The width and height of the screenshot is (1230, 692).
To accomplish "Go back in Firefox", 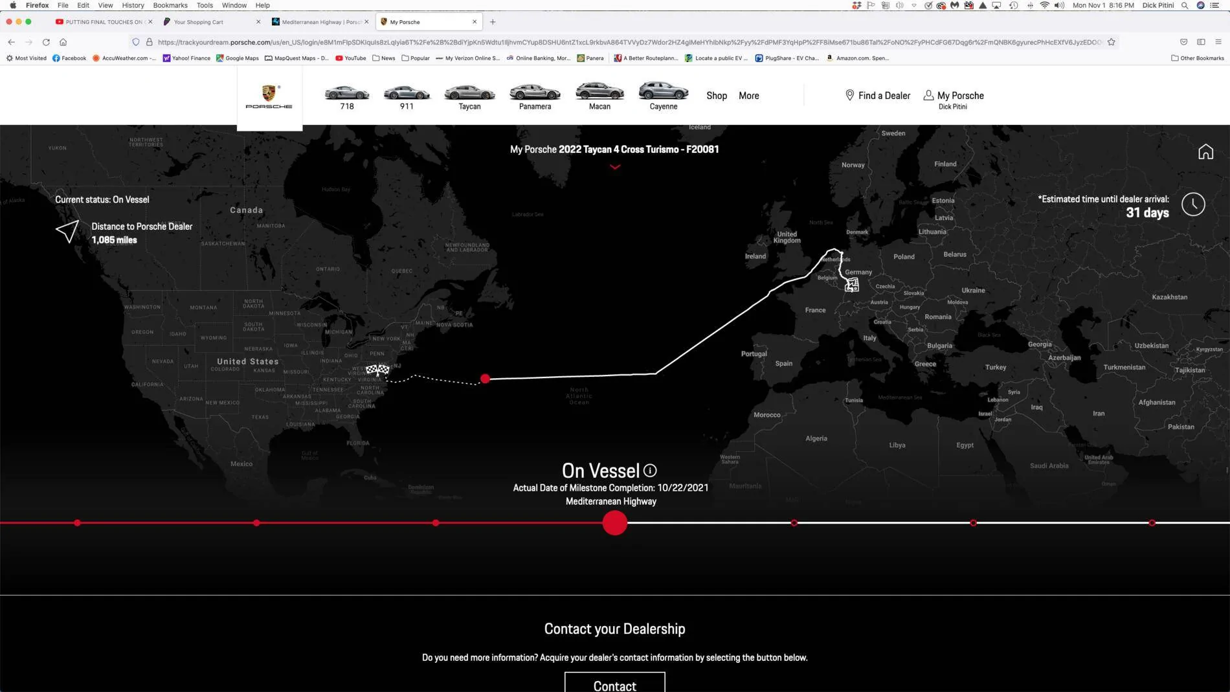I will (11, 42).
